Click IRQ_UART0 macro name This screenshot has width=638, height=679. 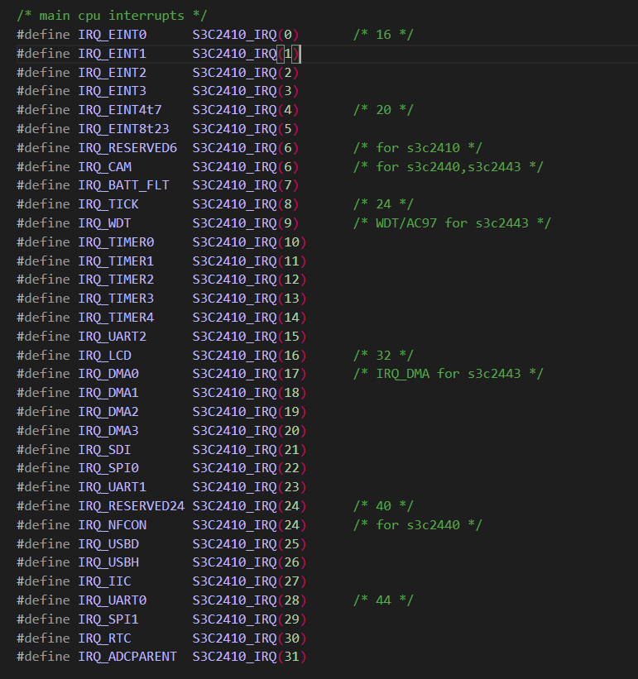click(113, 600)
